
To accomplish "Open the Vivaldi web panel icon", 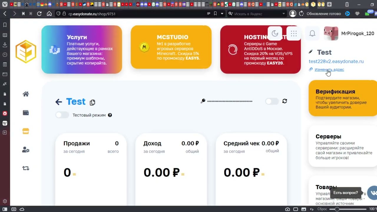I will [x=5, y=113].
